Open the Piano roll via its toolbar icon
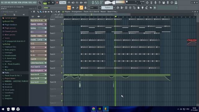This screenshot has height=112, width=199. pyautogui.click(x=122, y=8)
